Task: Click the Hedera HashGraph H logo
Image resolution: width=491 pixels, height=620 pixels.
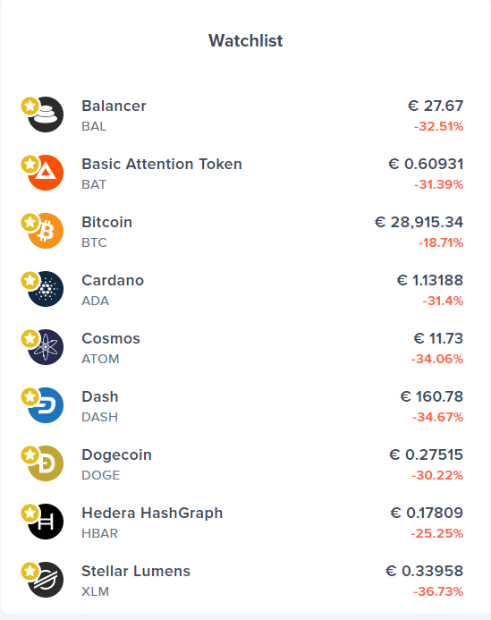Action: click(x=46, y=522)
